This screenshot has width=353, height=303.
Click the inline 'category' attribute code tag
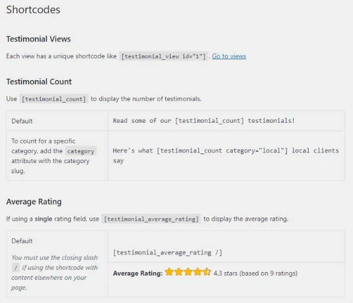tap(81, 151)
